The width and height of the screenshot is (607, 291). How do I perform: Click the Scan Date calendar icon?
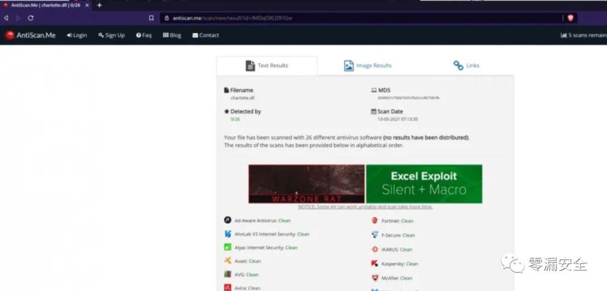pos(374,111)
